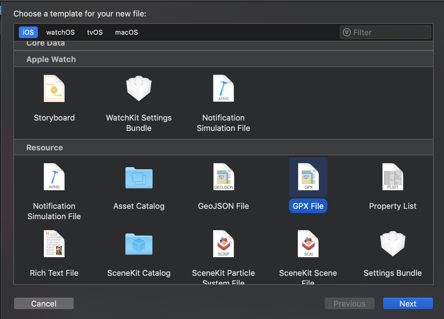Choose the GeoJSON File template icon
Screen dimensions: 444x319
pos(224,177)
